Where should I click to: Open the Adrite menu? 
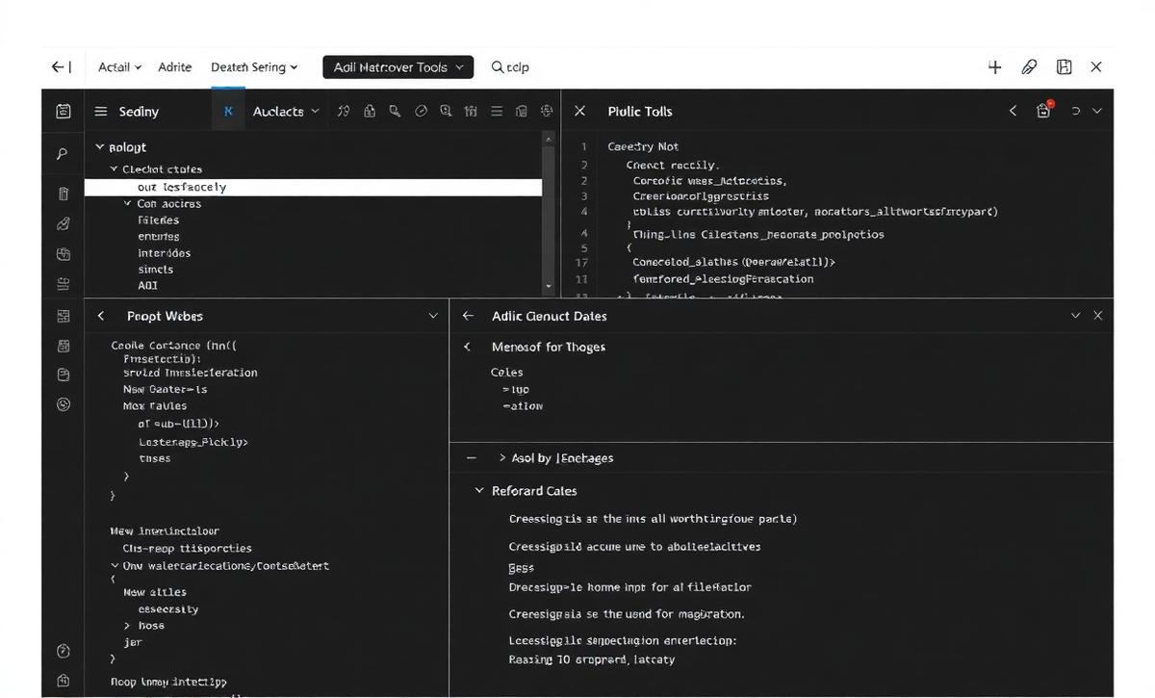tap(175, 67)
